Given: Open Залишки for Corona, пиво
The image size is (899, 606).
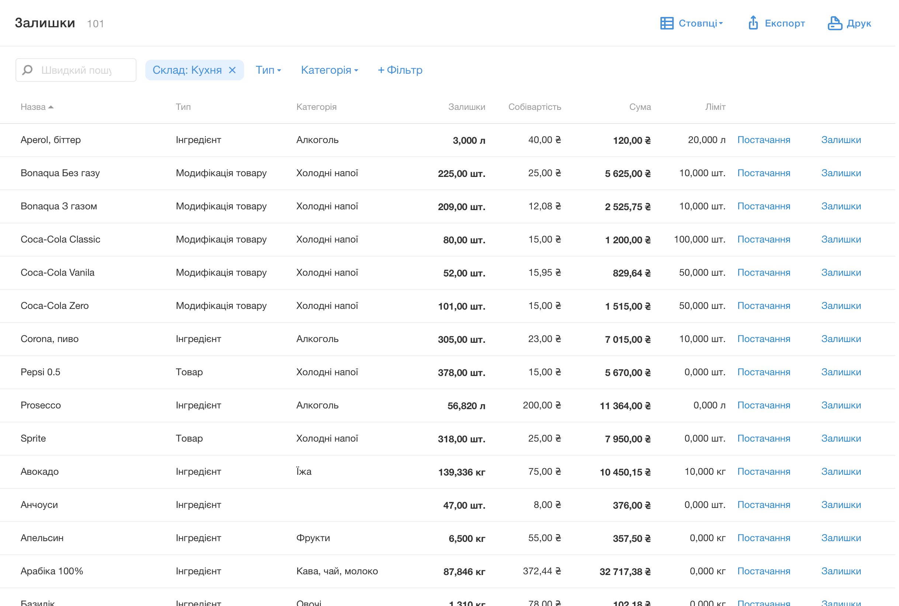Looking at the screenshot, I should [841, 339].
